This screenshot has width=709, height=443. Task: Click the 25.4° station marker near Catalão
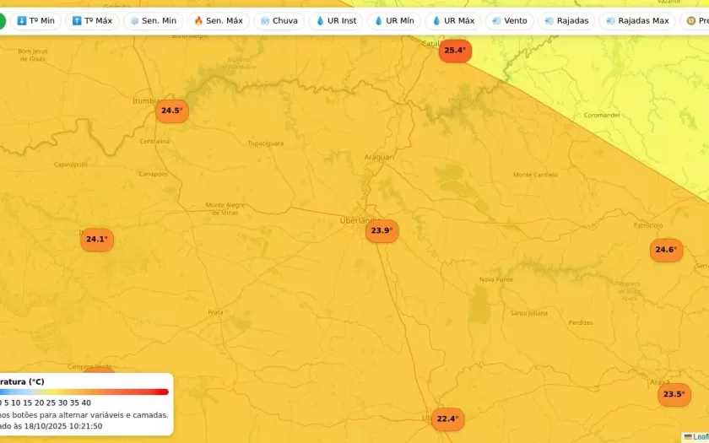454,51
